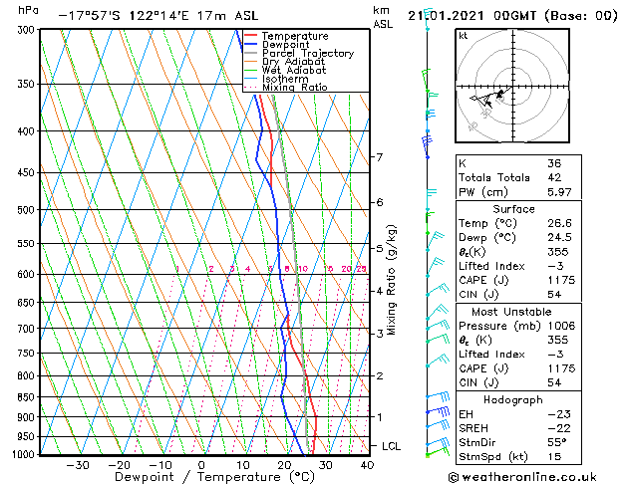Select the 'Dry Adiabat' legend label
Screen dimensions: 627x484
[x=293, y=62]
